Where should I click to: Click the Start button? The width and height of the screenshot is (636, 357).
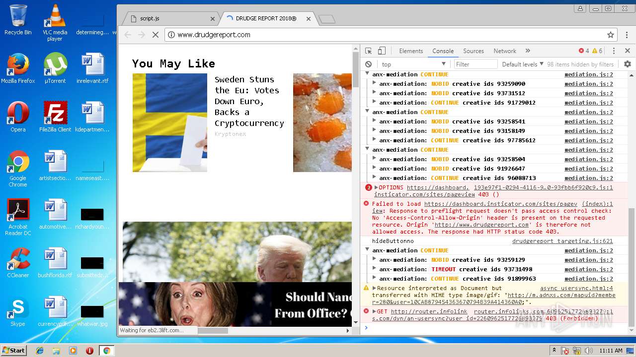13,350
